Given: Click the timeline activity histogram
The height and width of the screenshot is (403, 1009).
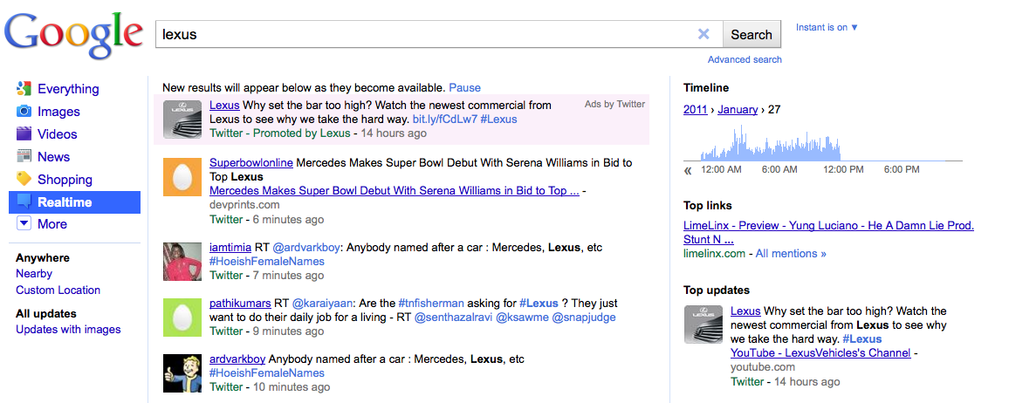Looking at the screenshot, I should 822,144.
